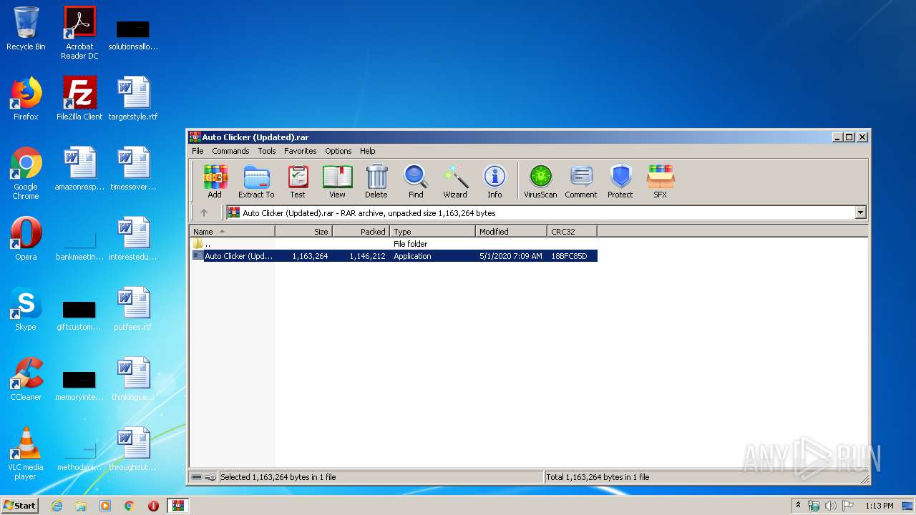Select the putfees.rtf desktop file

[133, 309]
